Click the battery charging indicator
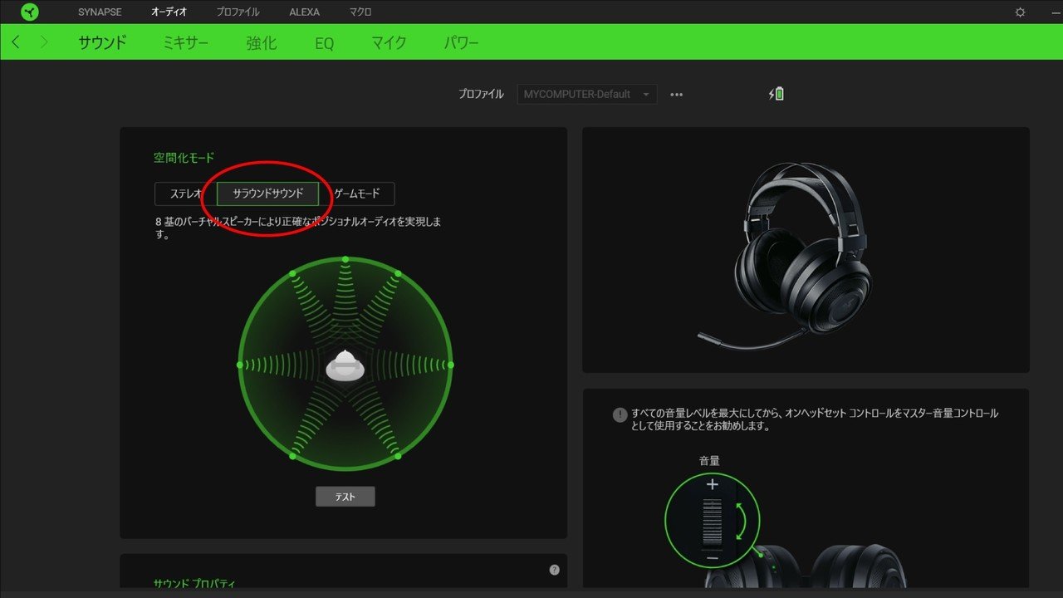Image resolution: width=1063 pixels, height=598 pixels. coord(776,94)
